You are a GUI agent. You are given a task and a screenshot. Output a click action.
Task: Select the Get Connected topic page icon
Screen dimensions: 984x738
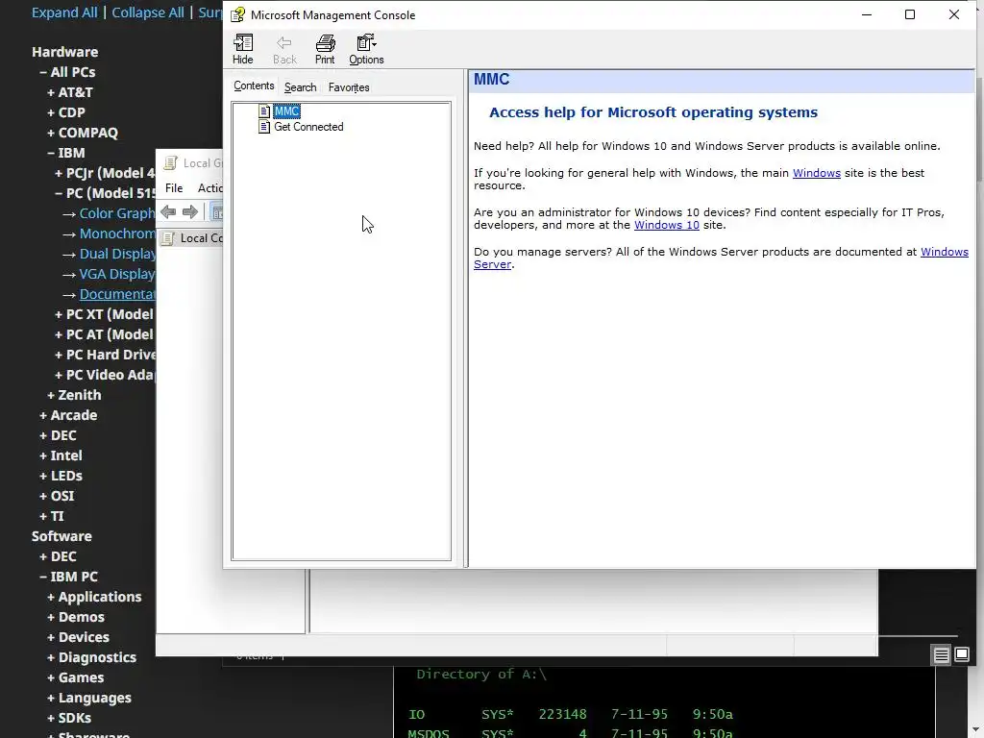tap(264, 127)
